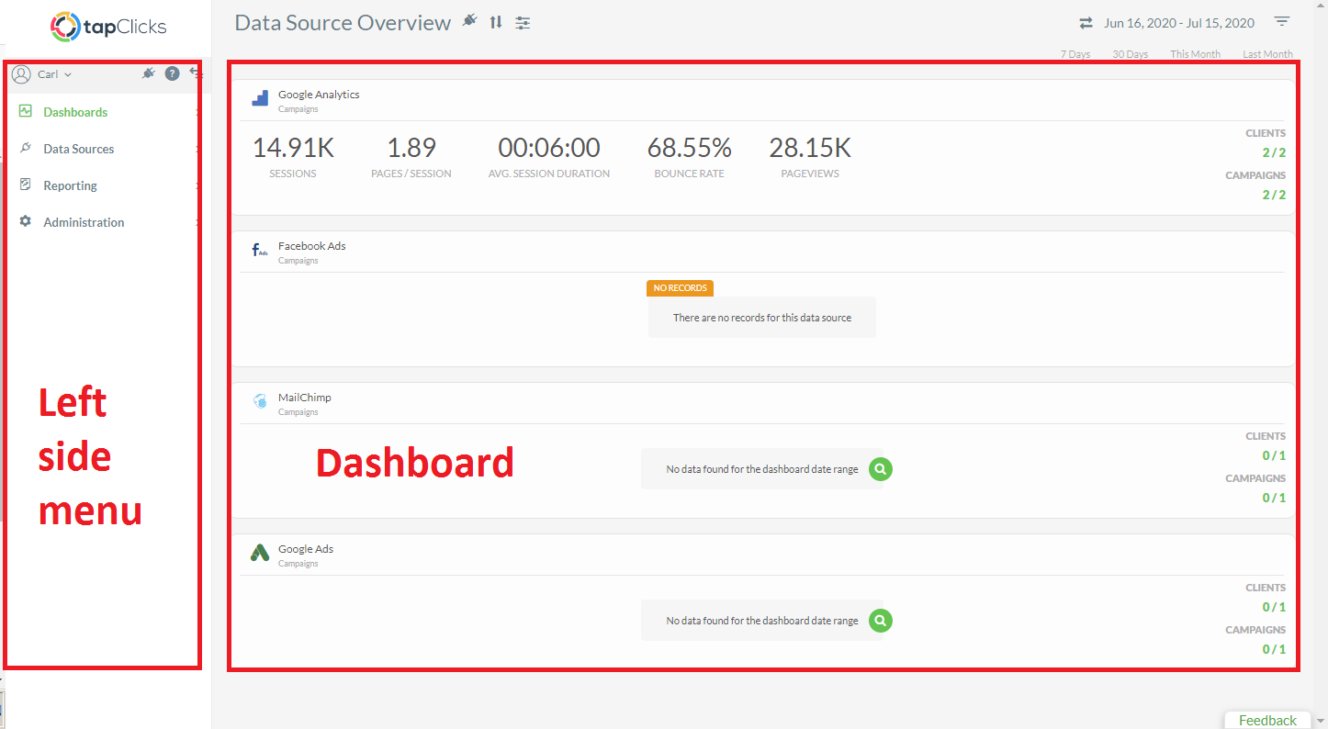
Task: Open the Reporting menu item
Action: tap(70, 185)
